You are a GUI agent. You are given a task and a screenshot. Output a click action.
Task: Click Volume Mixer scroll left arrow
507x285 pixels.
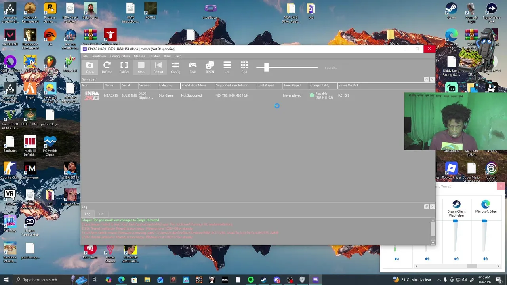[416, 266]
